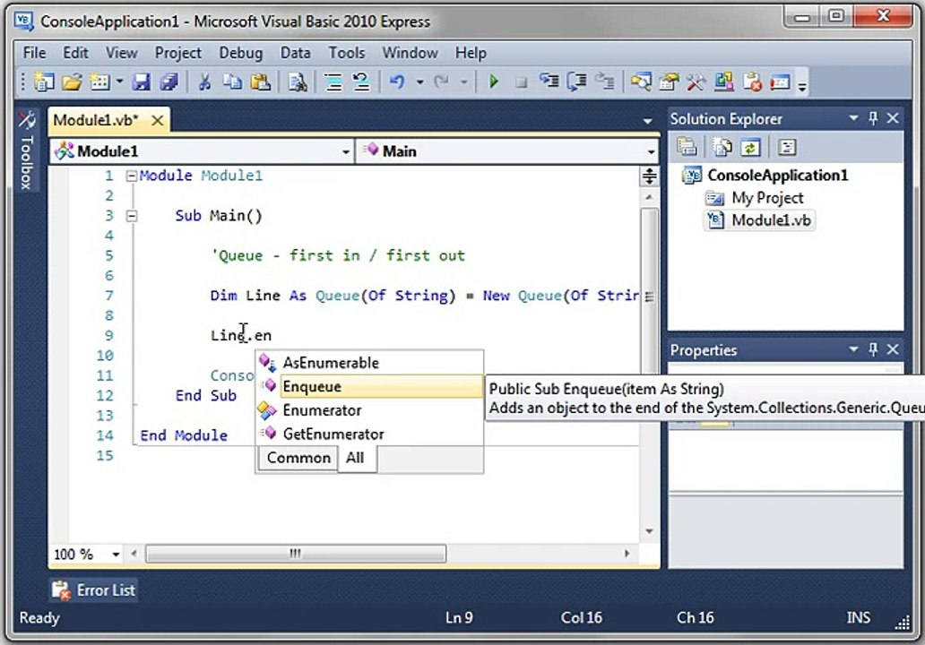This screenshot has width=925, height=645.
Task: Open the Undo history dropdown arrow
Action: [420, 82]
